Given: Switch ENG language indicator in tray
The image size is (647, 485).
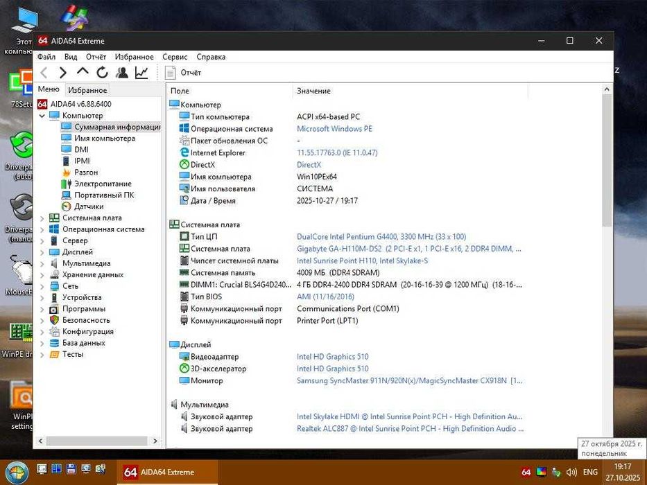Looking at the screenshot, I should pos(590,473).
